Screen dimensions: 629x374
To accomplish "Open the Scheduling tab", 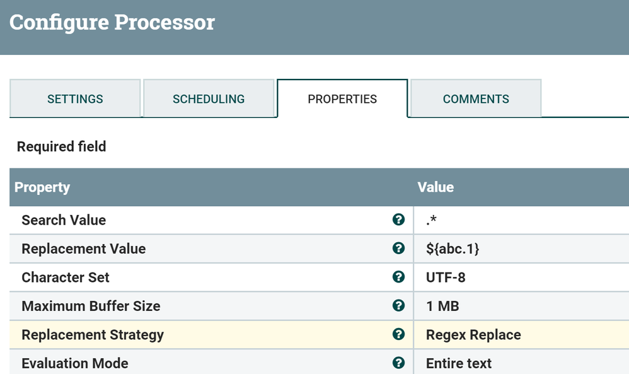I will (x=209, y=99).
